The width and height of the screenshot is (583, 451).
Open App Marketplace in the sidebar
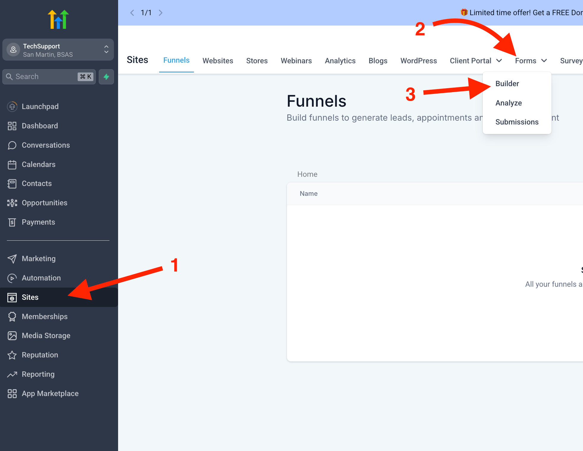click(59, 393)
